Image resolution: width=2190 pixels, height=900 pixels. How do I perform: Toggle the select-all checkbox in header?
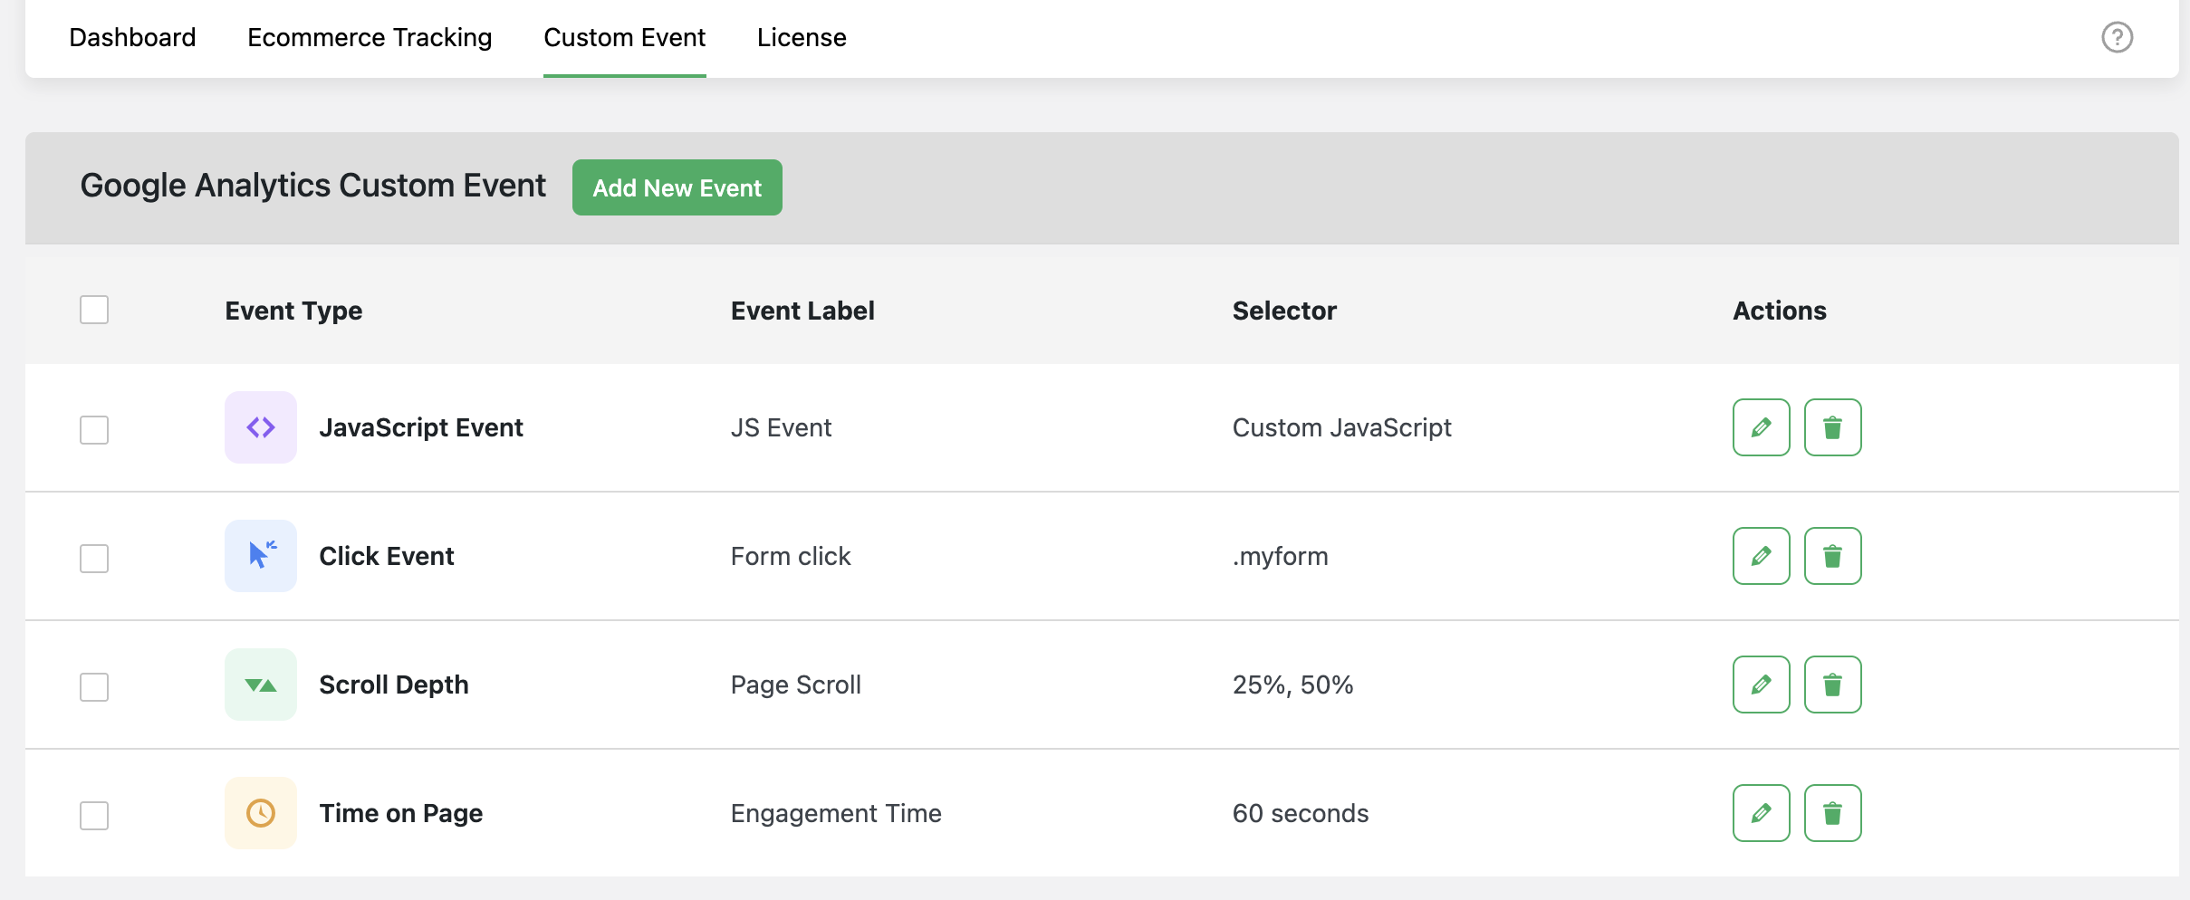click(x=94, y=310)
